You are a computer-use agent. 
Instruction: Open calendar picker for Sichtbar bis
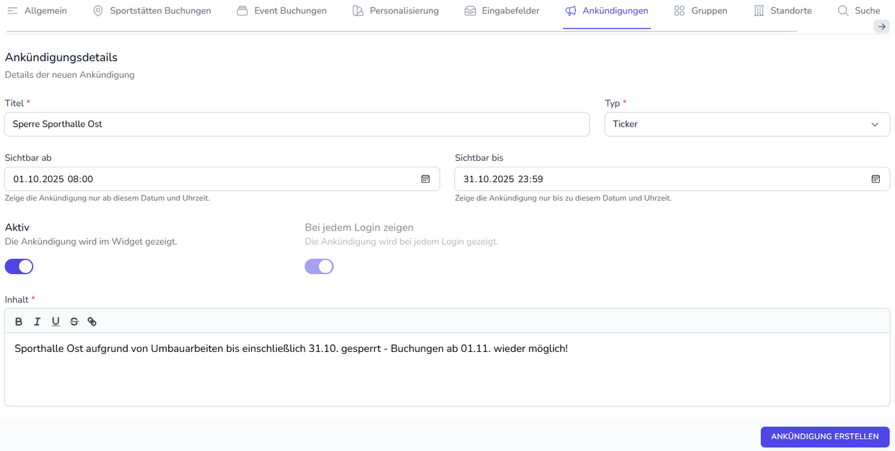[875, 179]
